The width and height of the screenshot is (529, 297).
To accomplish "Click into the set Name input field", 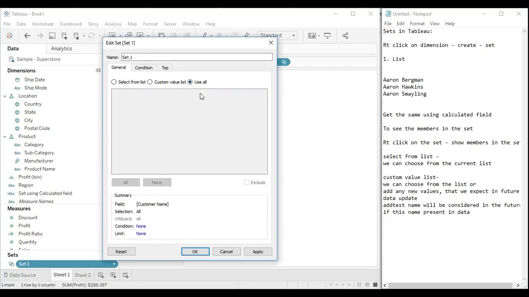I will click(197, 57).
